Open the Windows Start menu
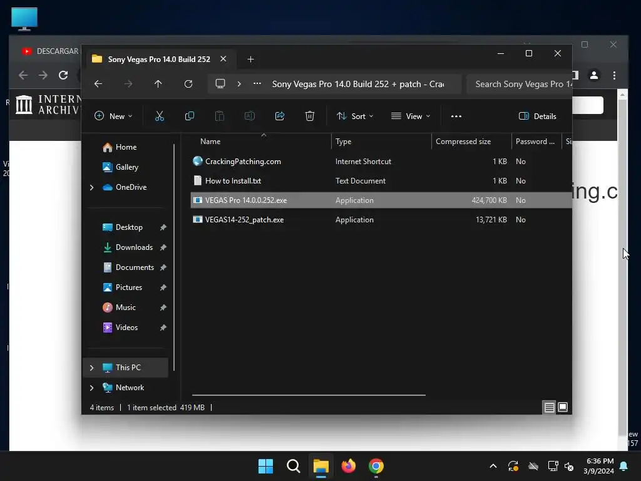This screenshot has width=641, height=481. coord(265,466)
